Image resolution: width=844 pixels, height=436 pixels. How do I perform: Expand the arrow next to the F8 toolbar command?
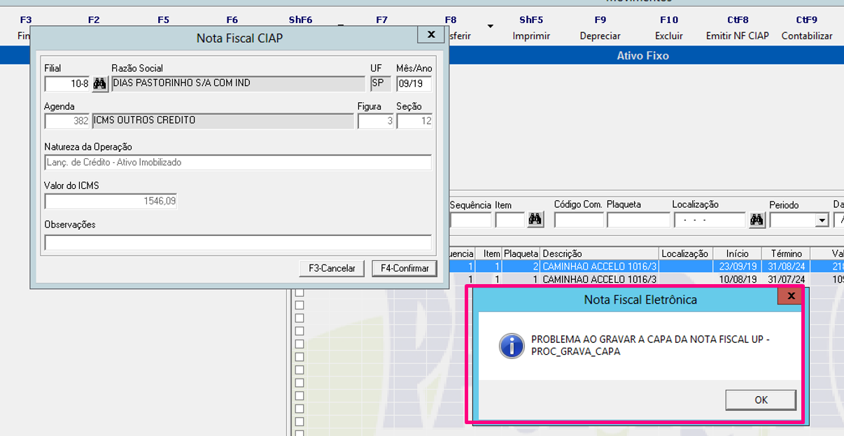[491, 27]
